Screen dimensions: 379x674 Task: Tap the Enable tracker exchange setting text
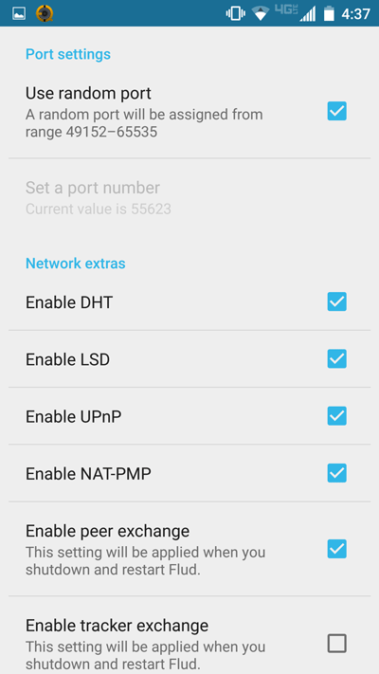[x=117, y=625]
